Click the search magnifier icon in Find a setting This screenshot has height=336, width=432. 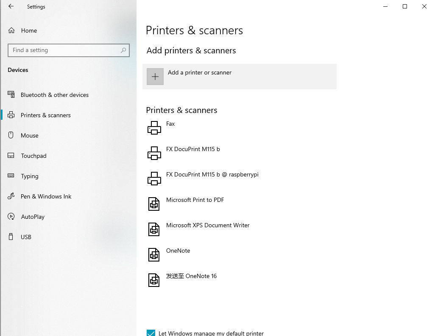pyautogui.click(x=123, y=50)
